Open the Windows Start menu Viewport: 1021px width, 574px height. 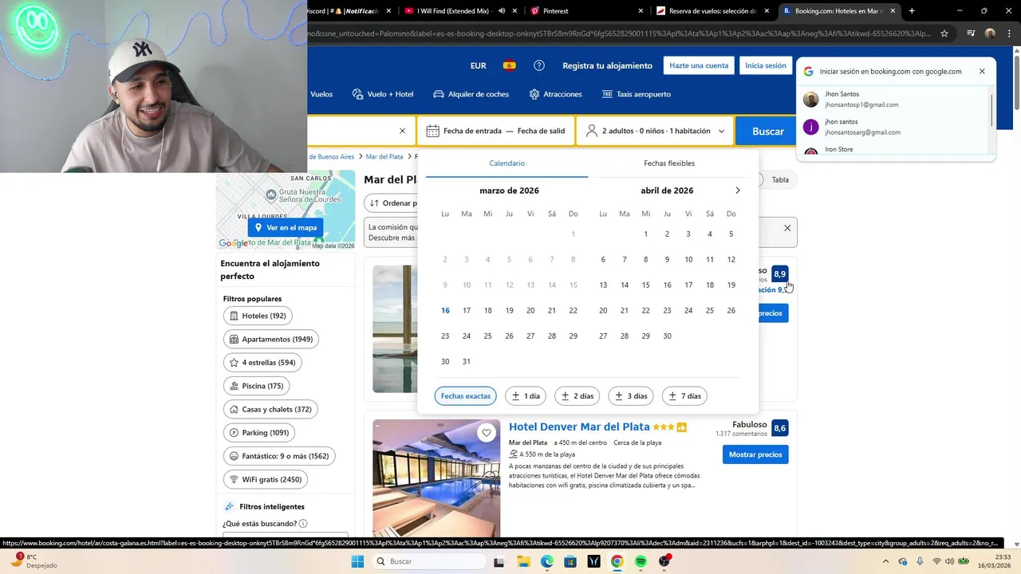click(x=358, y=561)
